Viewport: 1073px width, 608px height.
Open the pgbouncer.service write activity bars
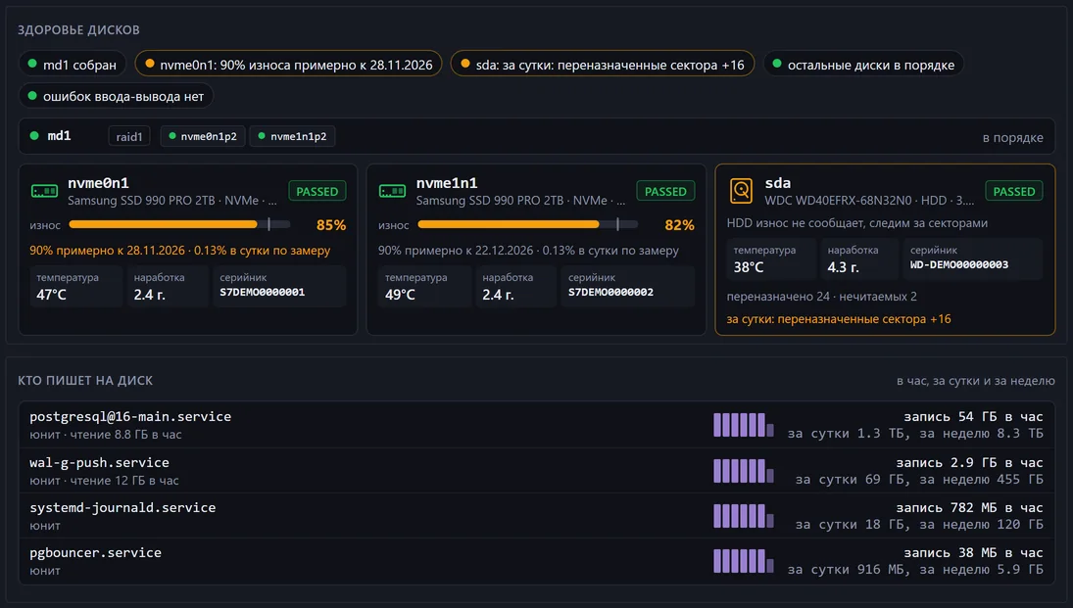743,561
